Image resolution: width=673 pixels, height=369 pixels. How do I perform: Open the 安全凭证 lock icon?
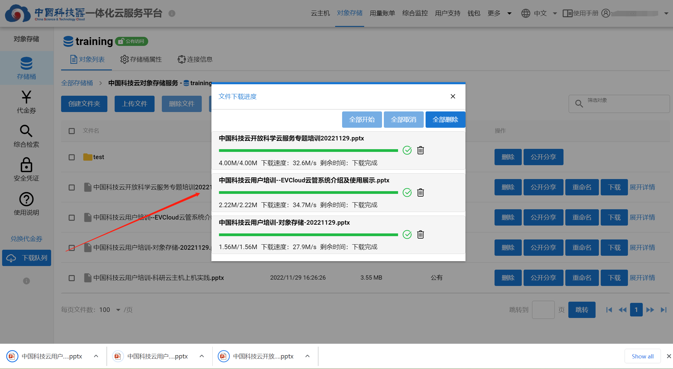(26, 165)
